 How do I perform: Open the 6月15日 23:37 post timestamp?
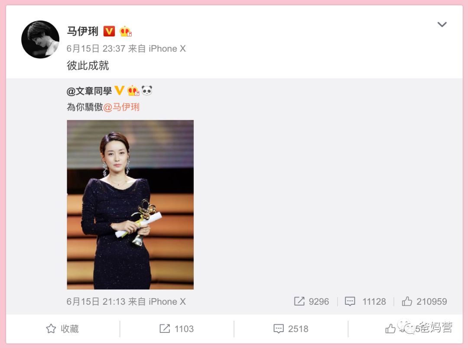96,48
